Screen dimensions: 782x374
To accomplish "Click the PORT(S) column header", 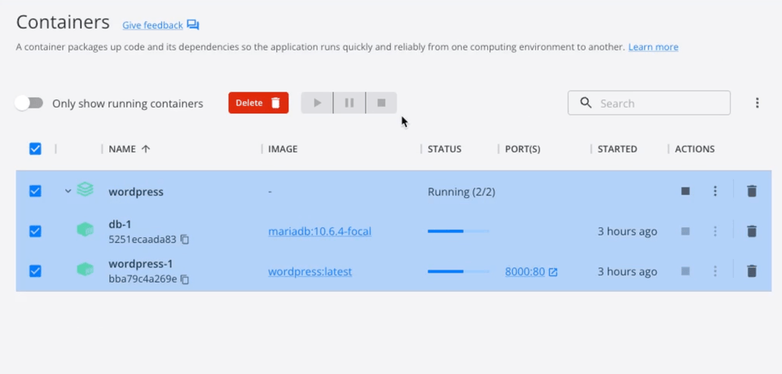I will [523, 148].
